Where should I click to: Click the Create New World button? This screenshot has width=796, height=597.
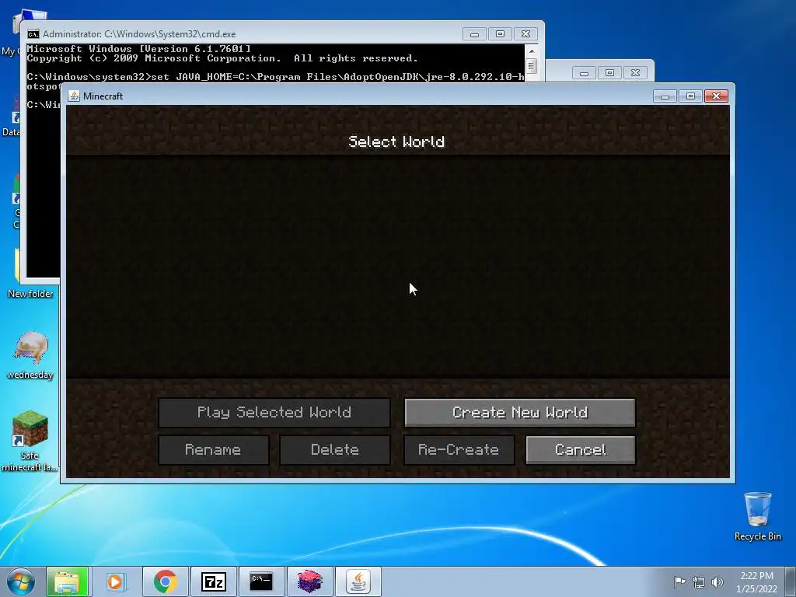520,412
